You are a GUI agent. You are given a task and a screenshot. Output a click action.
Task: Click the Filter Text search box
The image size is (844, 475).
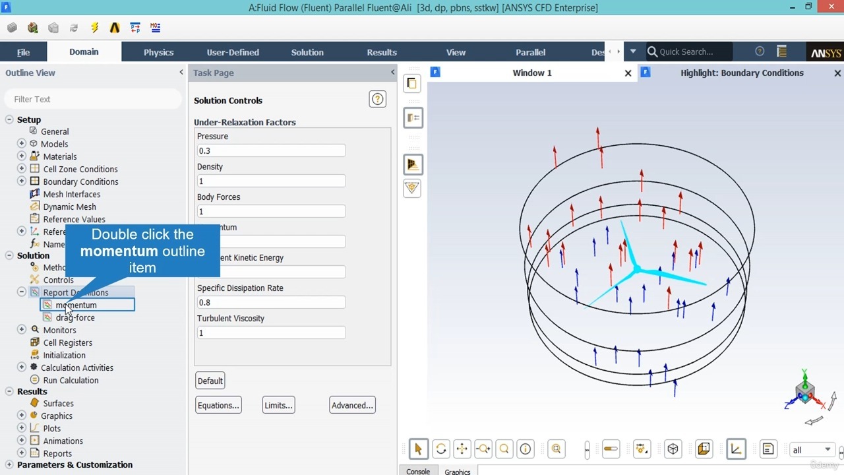[92, 99]
